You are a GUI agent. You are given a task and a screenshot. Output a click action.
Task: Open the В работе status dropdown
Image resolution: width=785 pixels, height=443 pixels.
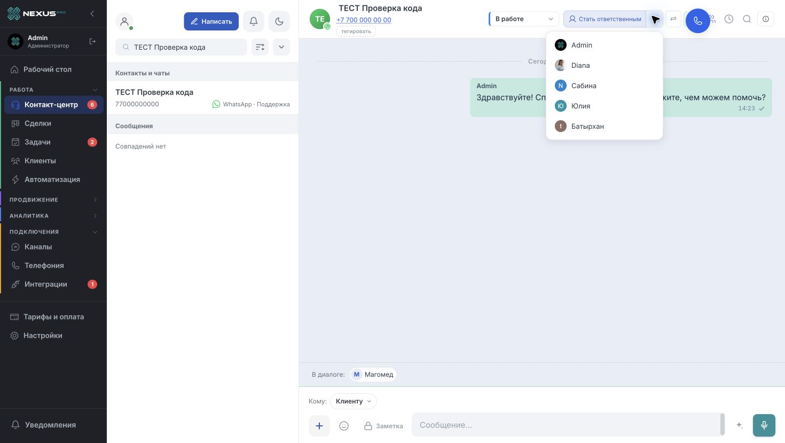click(524, 19)
